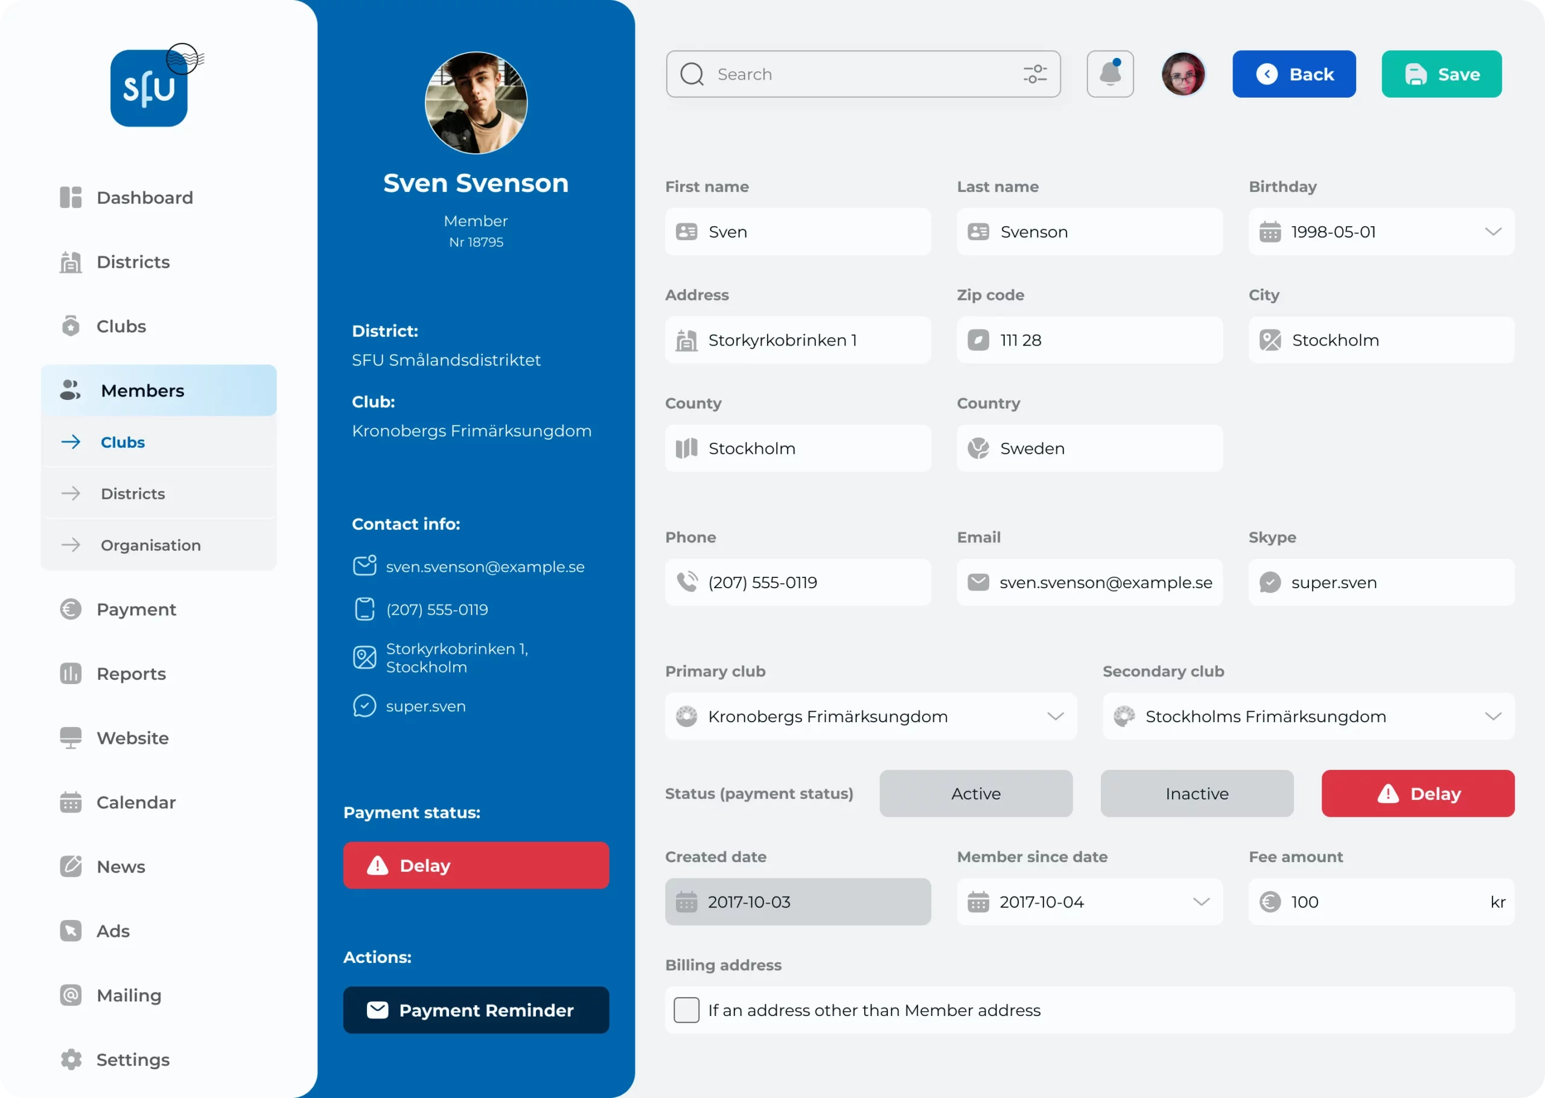Send a Payment Reminder

[x=476, y=1010]
